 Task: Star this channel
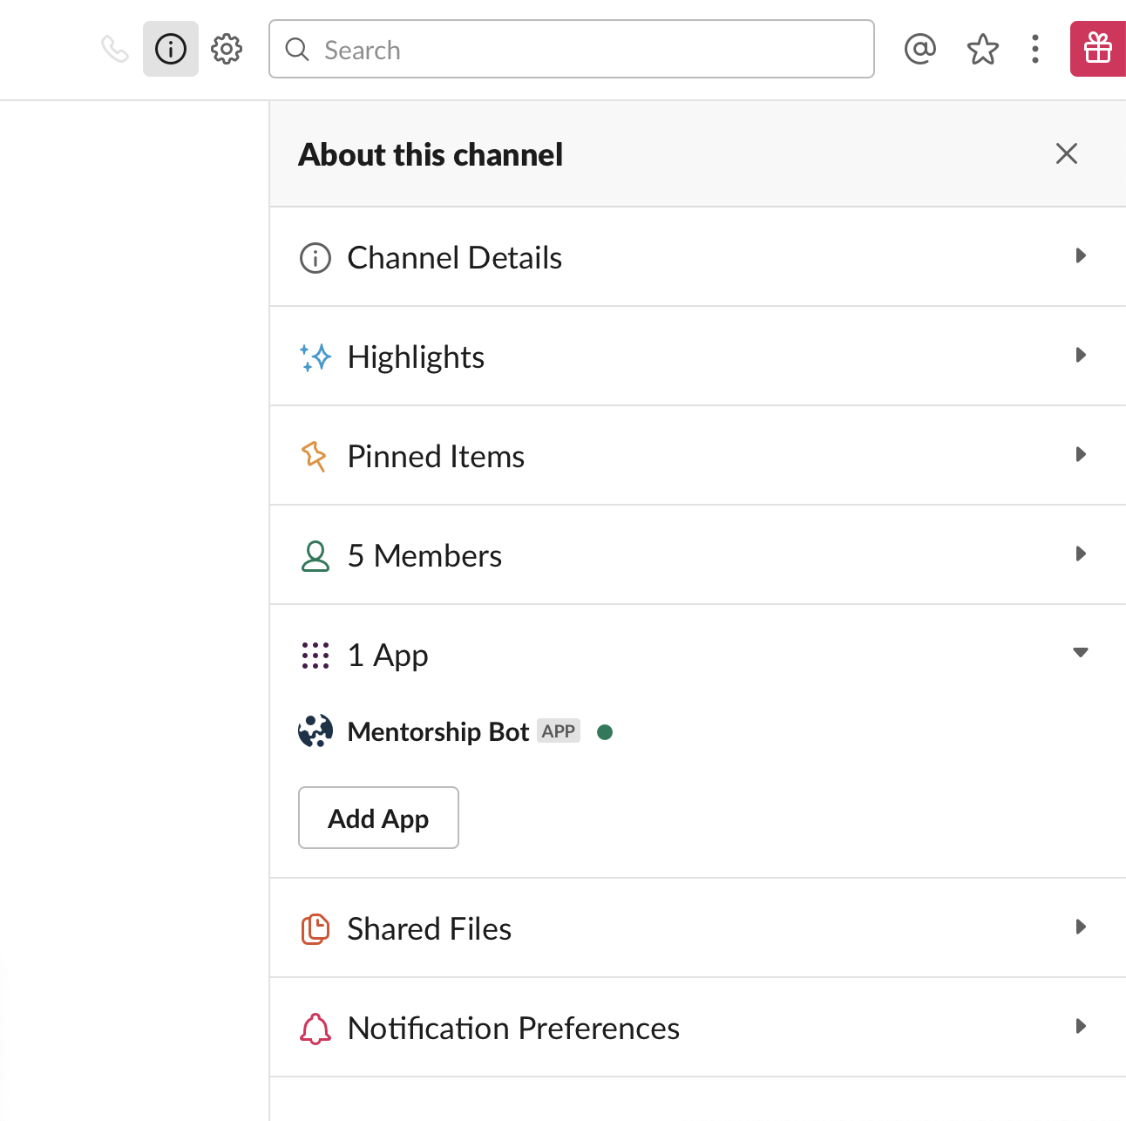pyautogui.click(x=982, y=49)
